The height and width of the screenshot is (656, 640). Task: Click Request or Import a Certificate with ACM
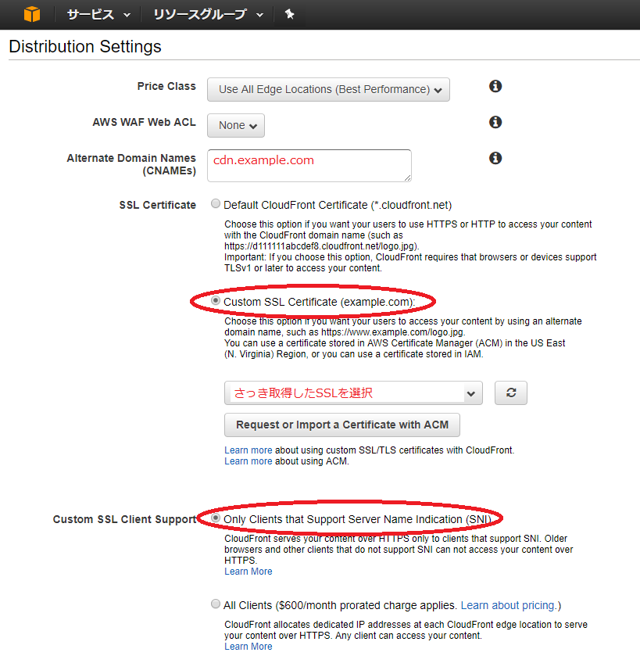point(342,425)
